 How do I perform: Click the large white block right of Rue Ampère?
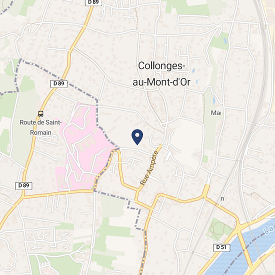click(x=186, y=144)
